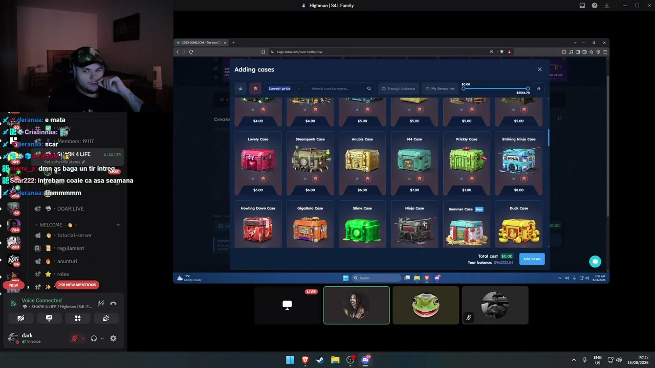Open the Windows Start menu
Screen dimensions: 655x368
[290, 360]
